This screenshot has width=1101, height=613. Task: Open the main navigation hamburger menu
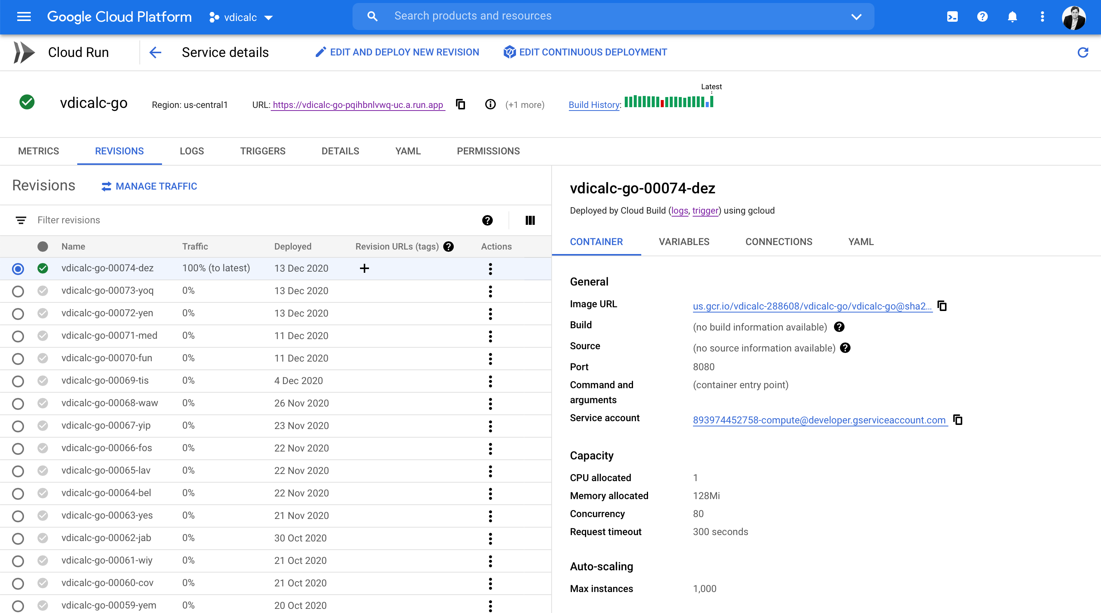(24, 16)
